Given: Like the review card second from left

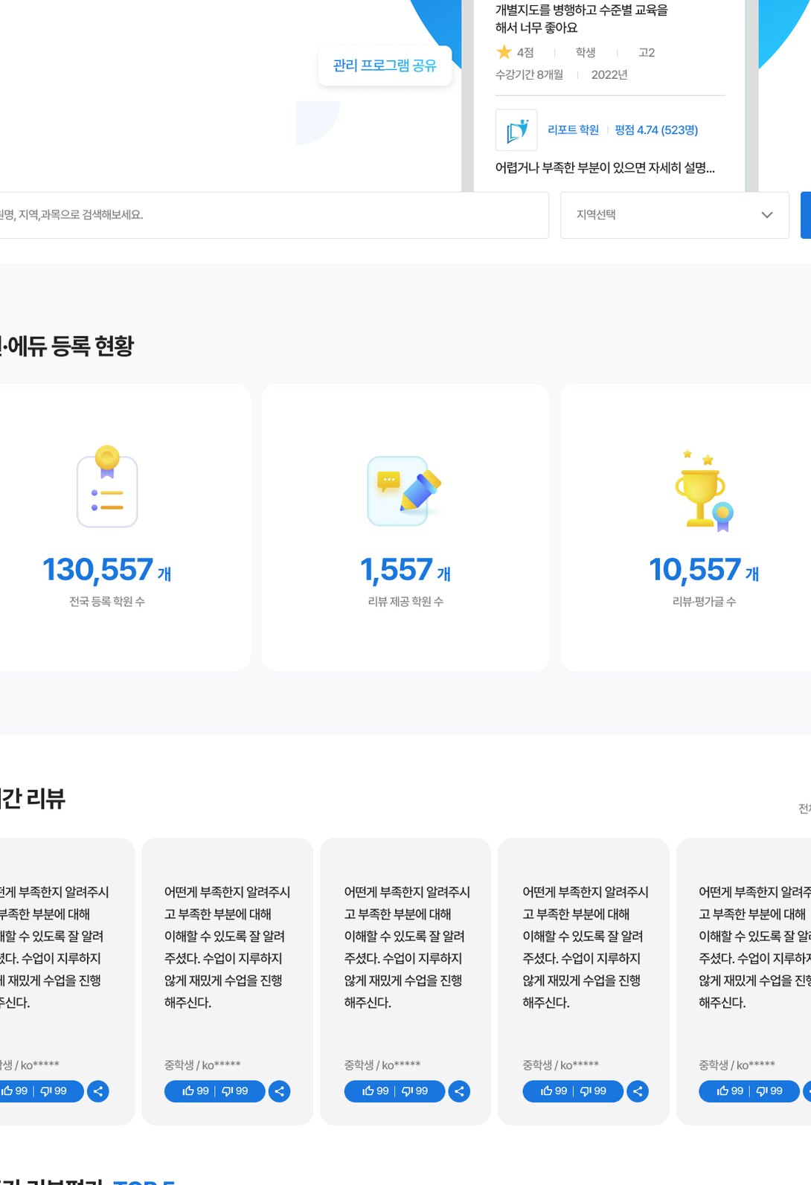Looking at the screenshot, I should click(196, 1091).
